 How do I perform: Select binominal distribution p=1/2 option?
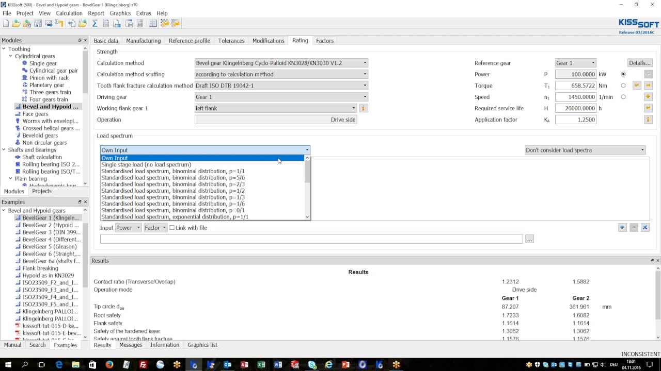173,191
